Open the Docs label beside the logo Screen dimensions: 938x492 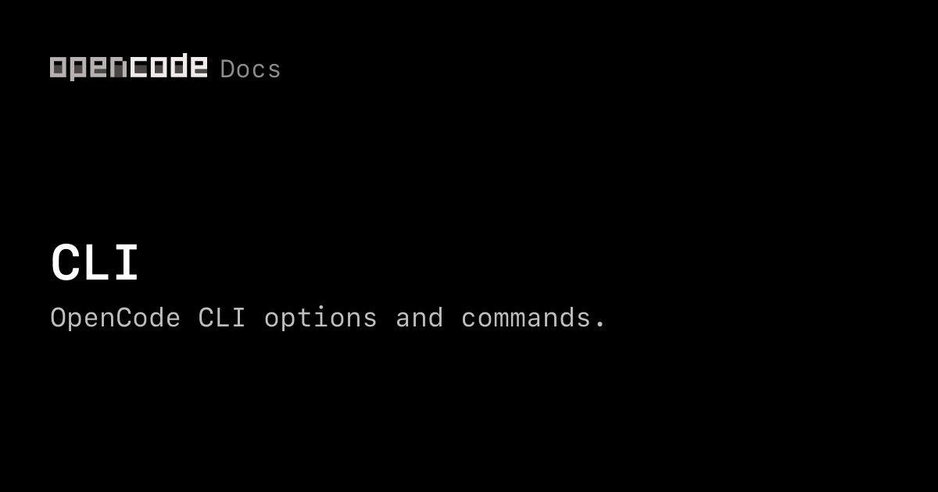(250, 70)
